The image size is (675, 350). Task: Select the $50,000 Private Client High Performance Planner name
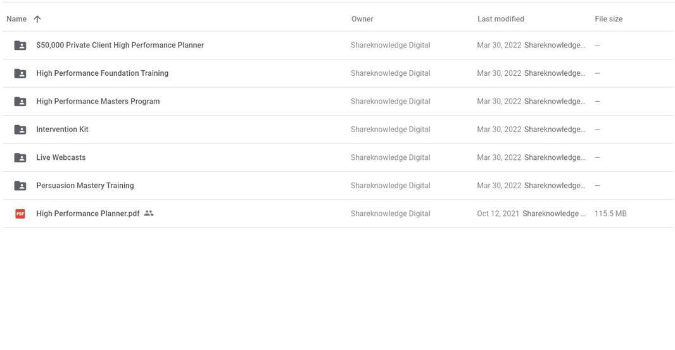(x=120, y=45)
